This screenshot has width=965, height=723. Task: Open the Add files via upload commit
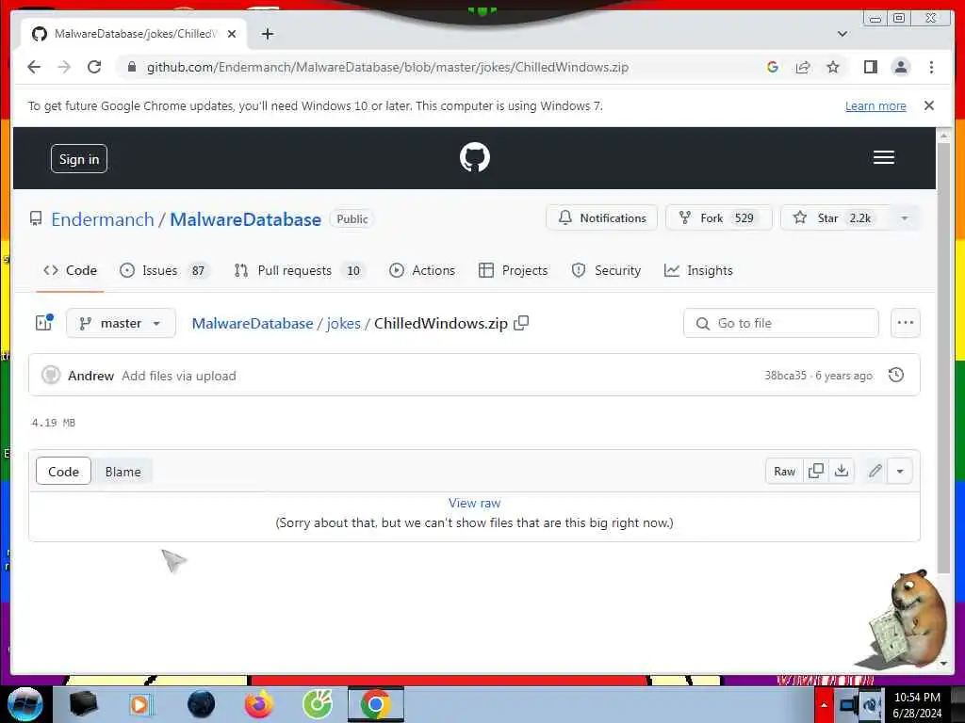[x=178, y=376]
